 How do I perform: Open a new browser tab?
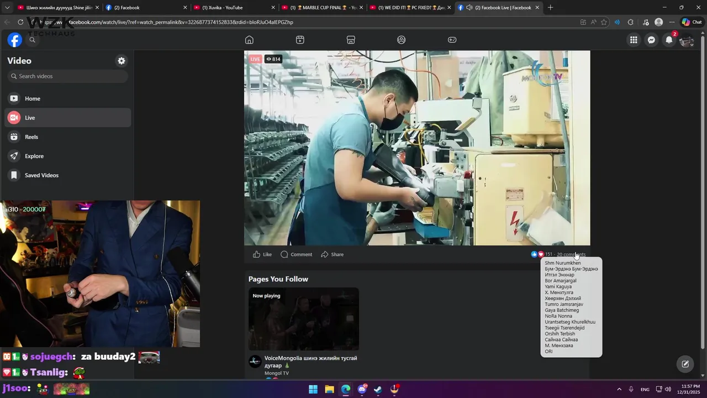coord(550,8)
